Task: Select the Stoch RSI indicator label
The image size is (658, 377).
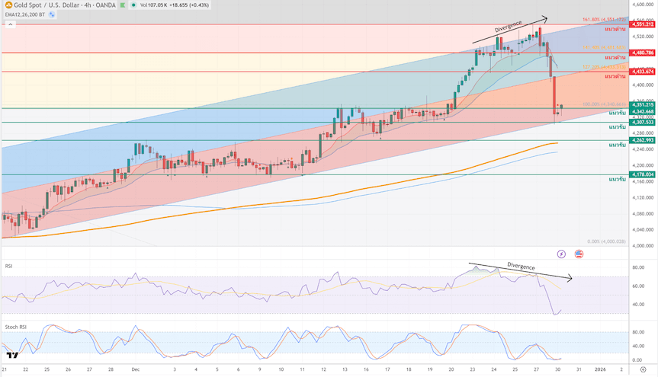Action: pyautogui.click(x=15, y=327)
